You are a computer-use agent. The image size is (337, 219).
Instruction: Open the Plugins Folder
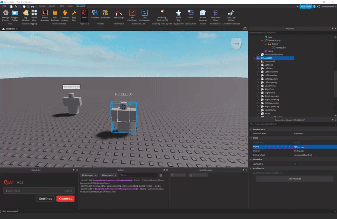pos(15,15)
